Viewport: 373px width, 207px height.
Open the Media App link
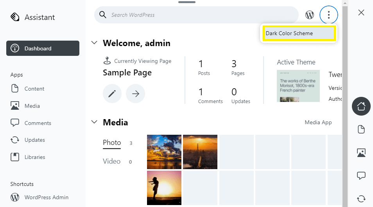coord(318,122)
